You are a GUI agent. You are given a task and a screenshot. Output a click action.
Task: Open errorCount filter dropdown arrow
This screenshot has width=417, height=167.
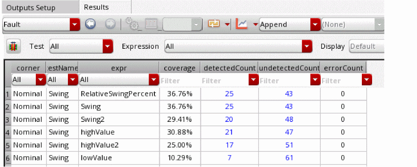(367, 80)
